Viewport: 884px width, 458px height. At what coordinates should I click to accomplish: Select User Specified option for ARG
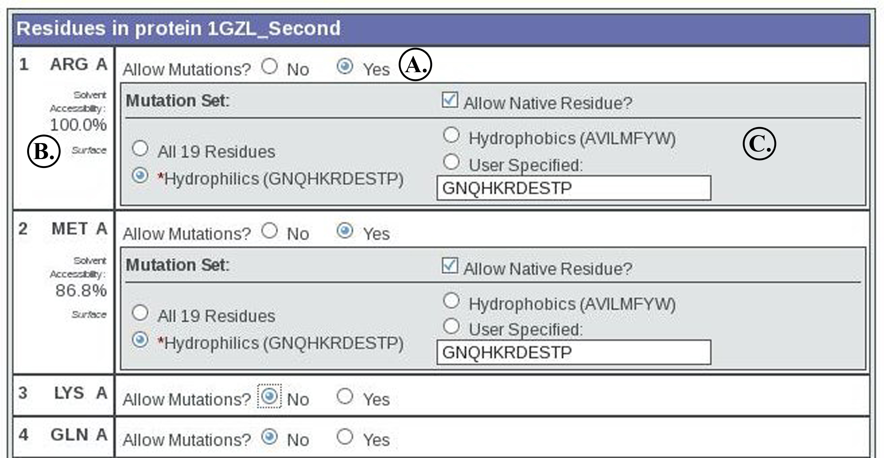click(x=451, y=162)
